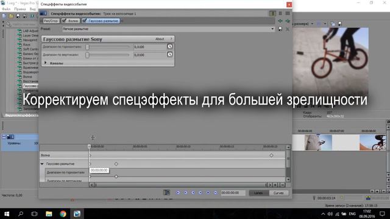Select the highlighted Гауссово effect in plugin list
The height and width of the screenshot is (219, 390).
click(x=30, y=86)
